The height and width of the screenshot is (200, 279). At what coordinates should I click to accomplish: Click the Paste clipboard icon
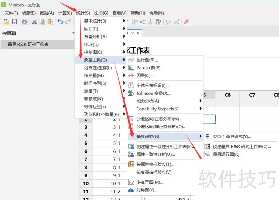point(50,22)
